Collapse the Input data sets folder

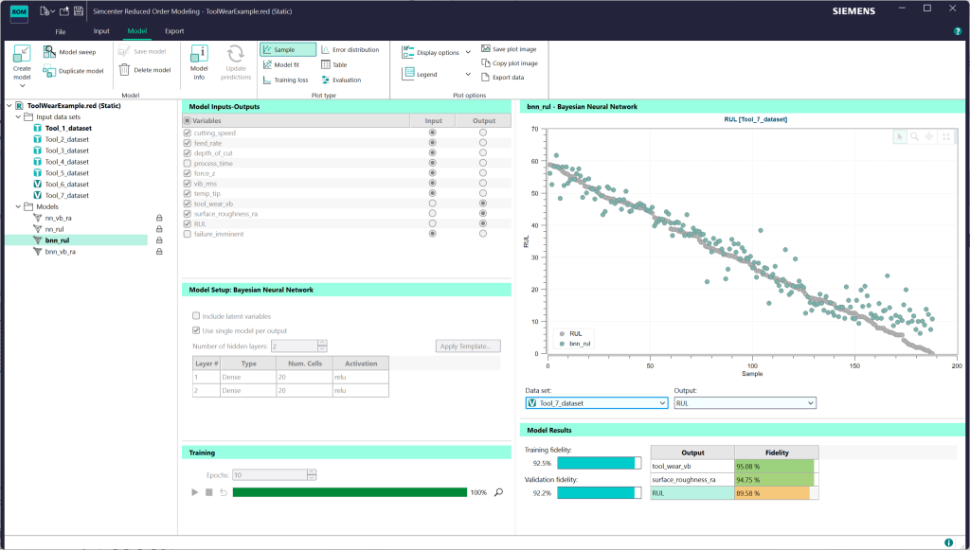[x=18, y=116]
